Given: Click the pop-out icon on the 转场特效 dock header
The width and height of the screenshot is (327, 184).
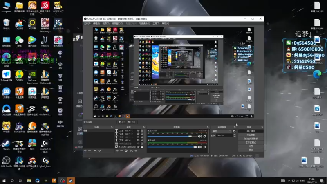Looking at the screenshot, I should pyautogui.click(x=235, y=127).
